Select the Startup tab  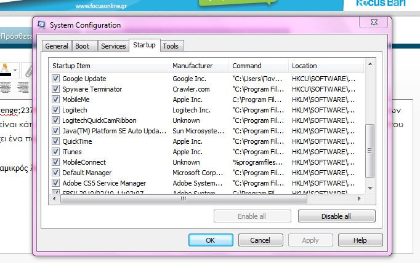click(x=144, y=45)
